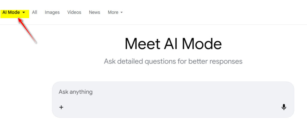Click the word AI in the large heading

[171, 44]
